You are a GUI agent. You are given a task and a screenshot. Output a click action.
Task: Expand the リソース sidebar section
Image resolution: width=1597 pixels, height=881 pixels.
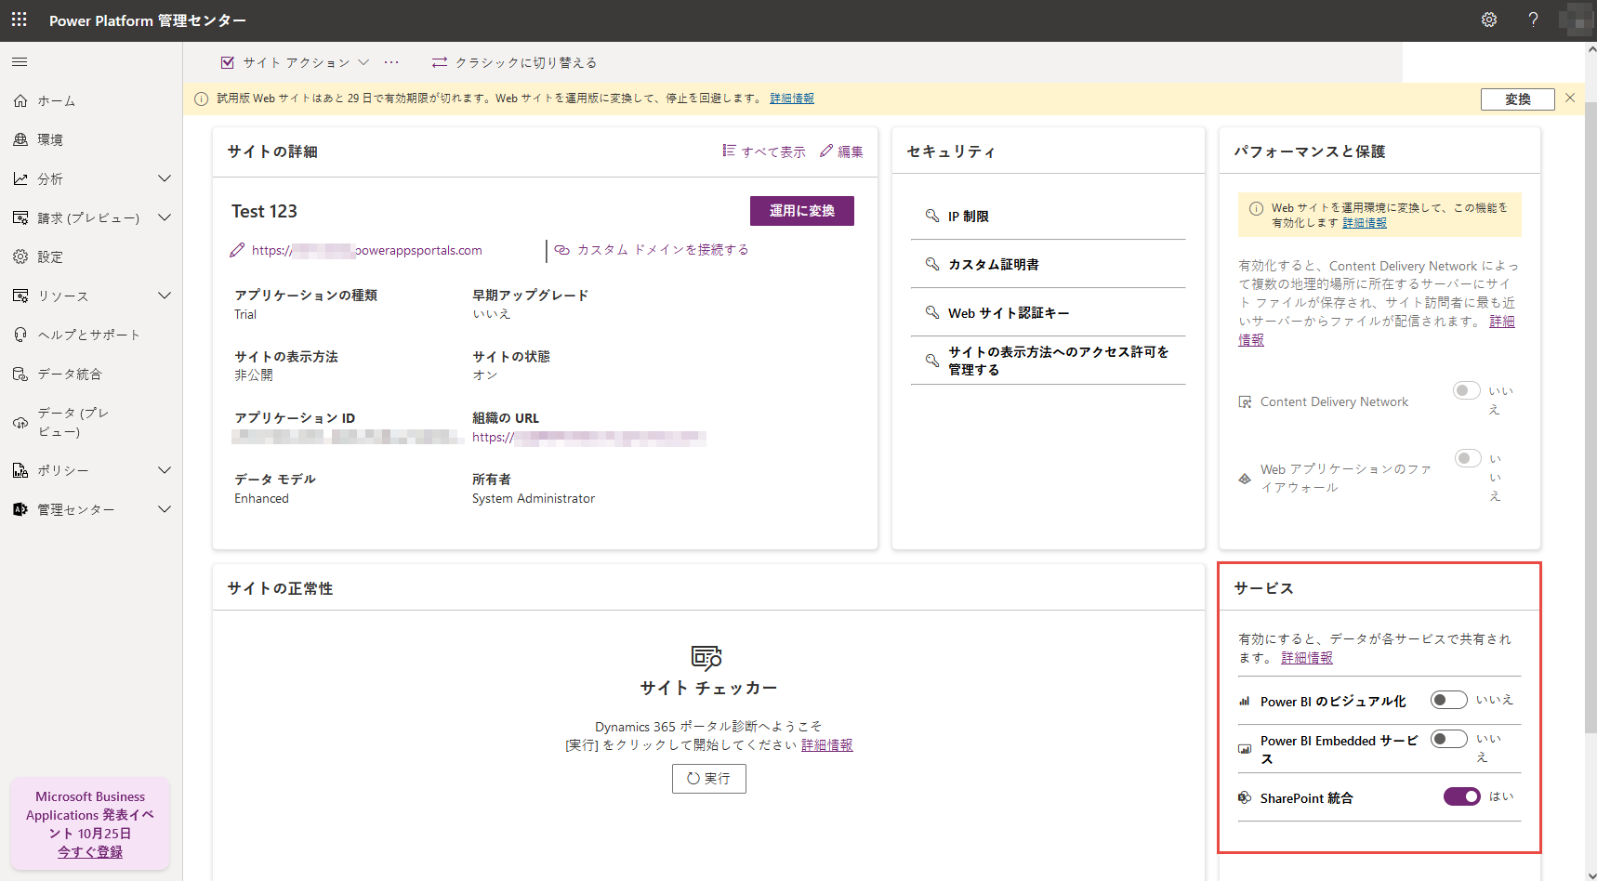point(165,296)
